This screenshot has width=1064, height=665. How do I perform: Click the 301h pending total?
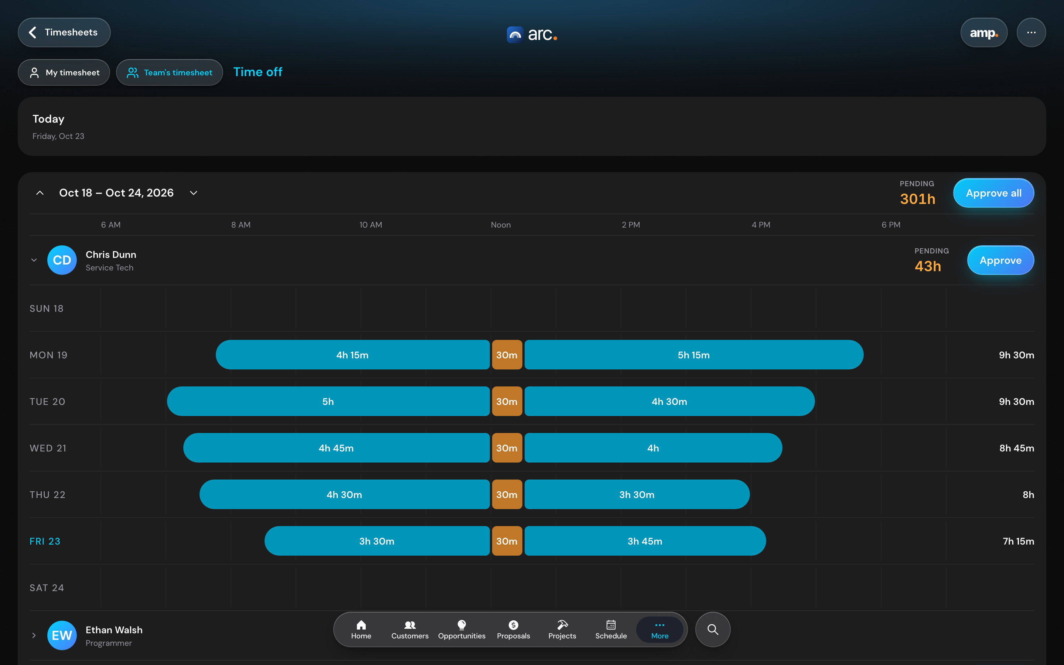point(918,199)
